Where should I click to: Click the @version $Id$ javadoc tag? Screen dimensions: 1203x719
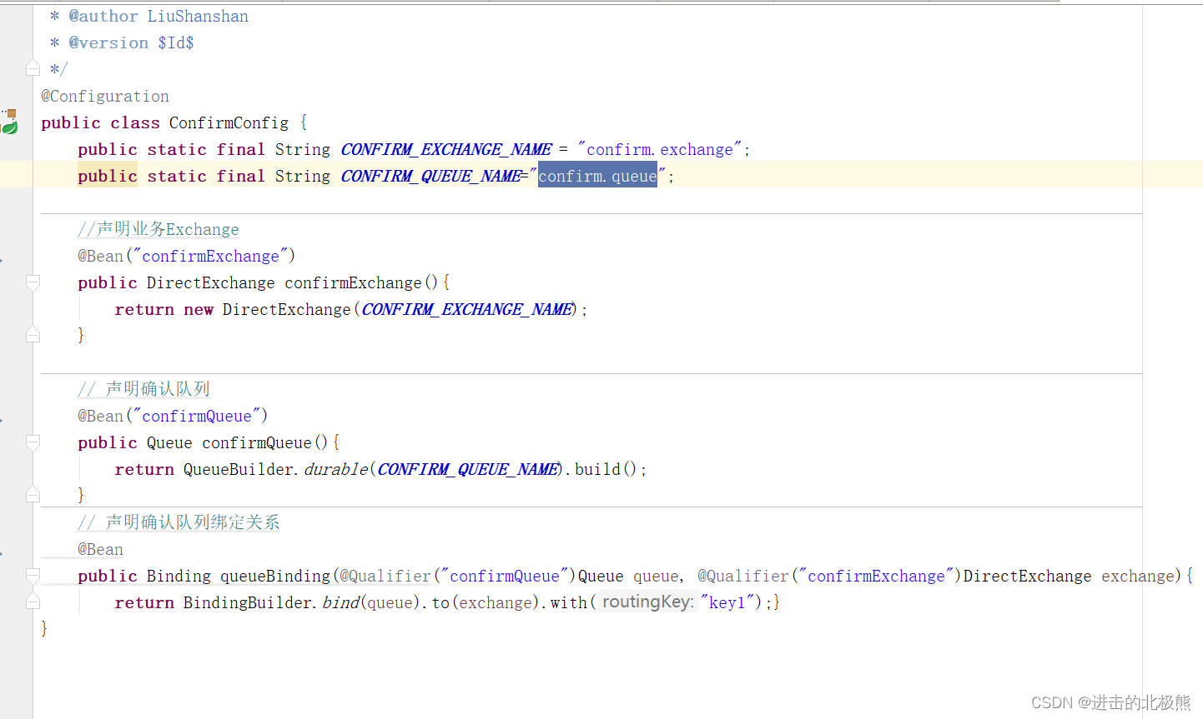pos(131,42)
